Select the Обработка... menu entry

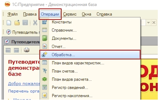point(90,55)
